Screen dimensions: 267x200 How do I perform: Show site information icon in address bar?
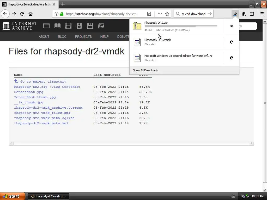pos(57,14)
